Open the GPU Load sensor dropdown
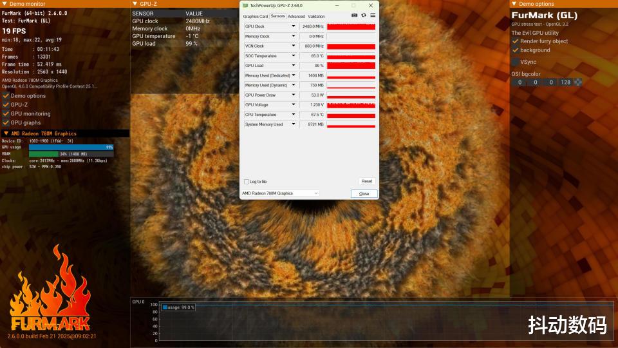The image size is (618, 348). click(294, 66)
